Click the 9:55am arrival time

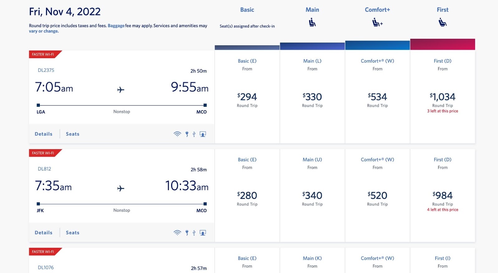190,87
